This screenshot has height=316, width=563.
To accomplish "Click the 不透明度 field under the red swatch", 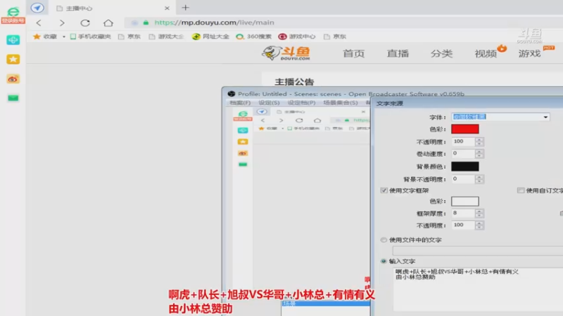I will [x=463, y=142].
